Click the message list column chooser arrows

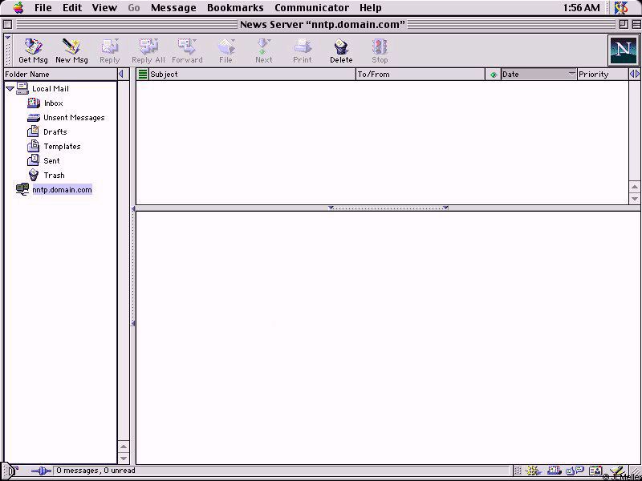click(635, 75)
